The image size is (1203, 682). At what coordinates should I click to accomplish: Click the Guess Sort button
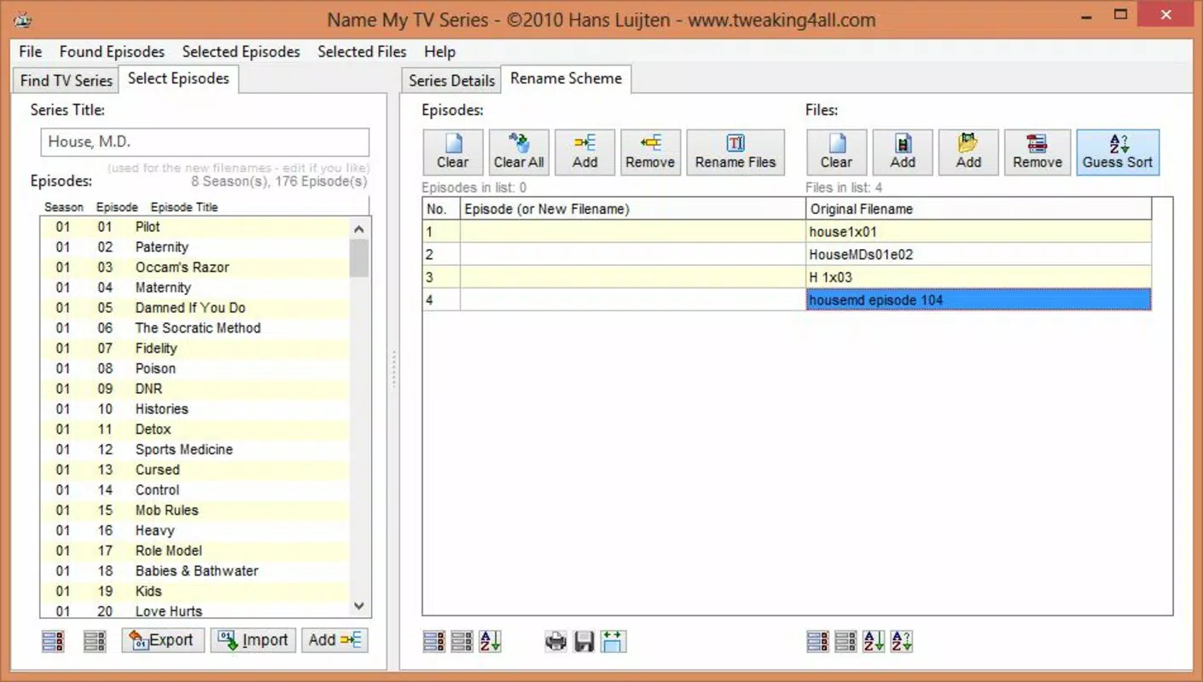[1118, 153]
